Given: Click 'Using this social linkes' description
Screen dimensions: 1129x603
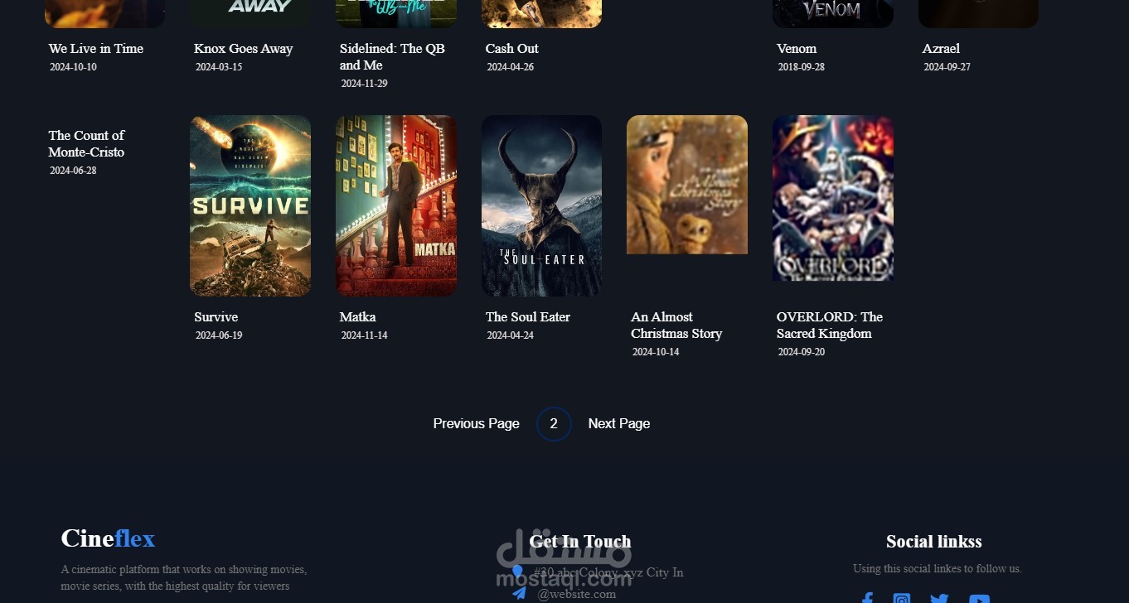Looking at the screenshot, I should (938, 569).
